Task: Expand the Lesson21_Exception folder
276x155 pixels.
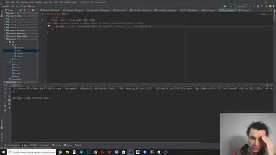Action: (4, 31)
